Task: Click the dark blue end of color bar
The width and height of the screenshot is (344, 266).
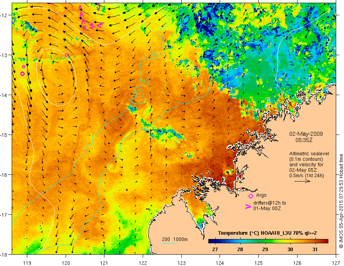Action: [211, 241]
